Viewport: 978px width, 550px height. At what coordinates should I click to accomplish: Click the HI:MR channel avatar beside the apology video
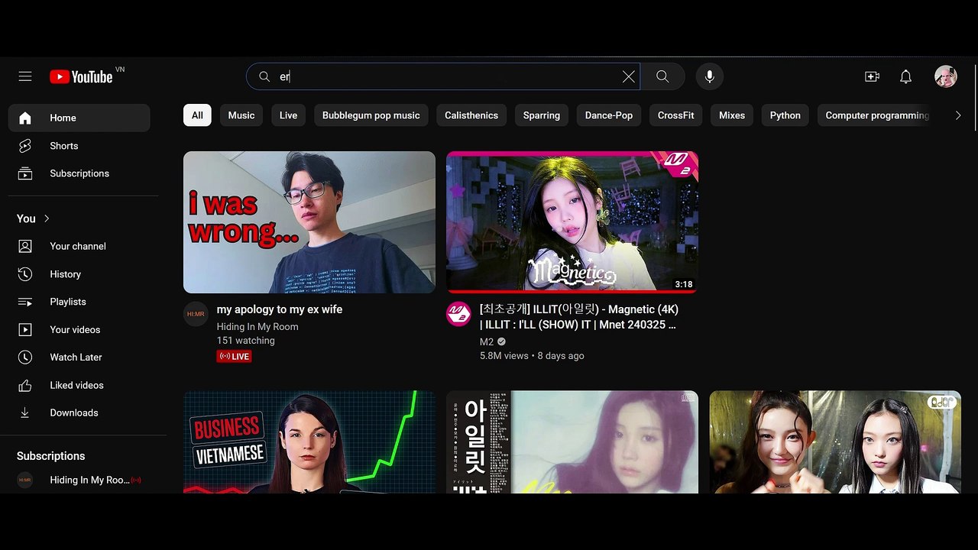196,314
